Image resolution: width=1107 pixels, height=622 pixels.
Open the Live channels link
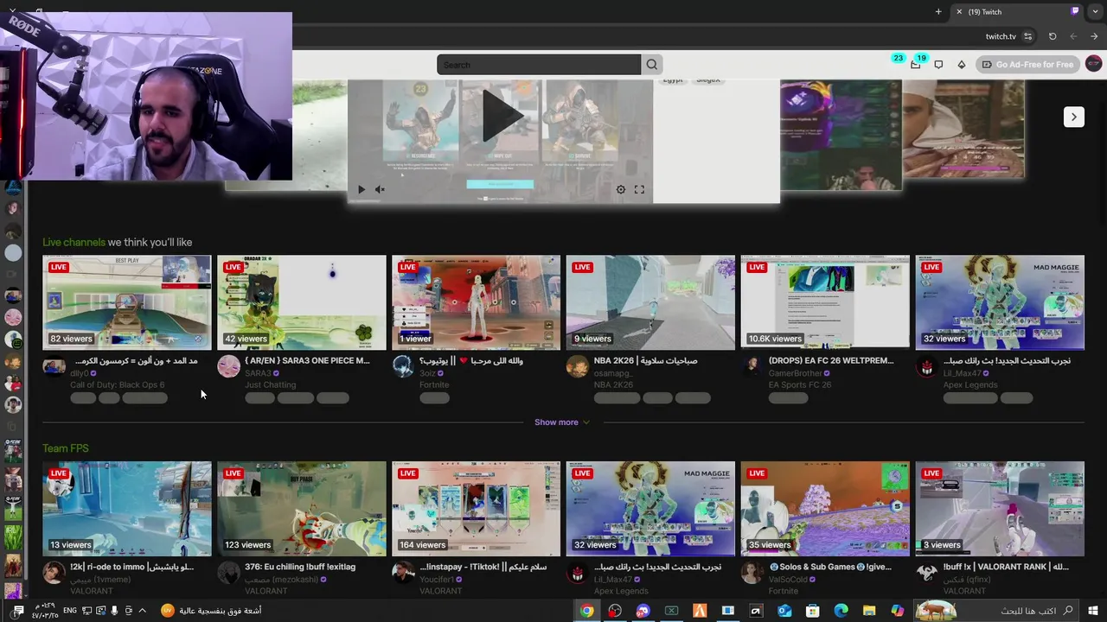coord(74,242)
